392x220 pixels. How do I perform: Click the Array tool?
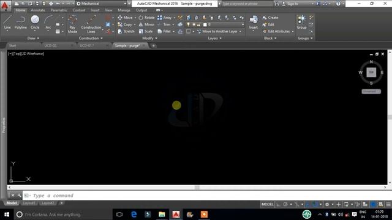tap(164, 18)
